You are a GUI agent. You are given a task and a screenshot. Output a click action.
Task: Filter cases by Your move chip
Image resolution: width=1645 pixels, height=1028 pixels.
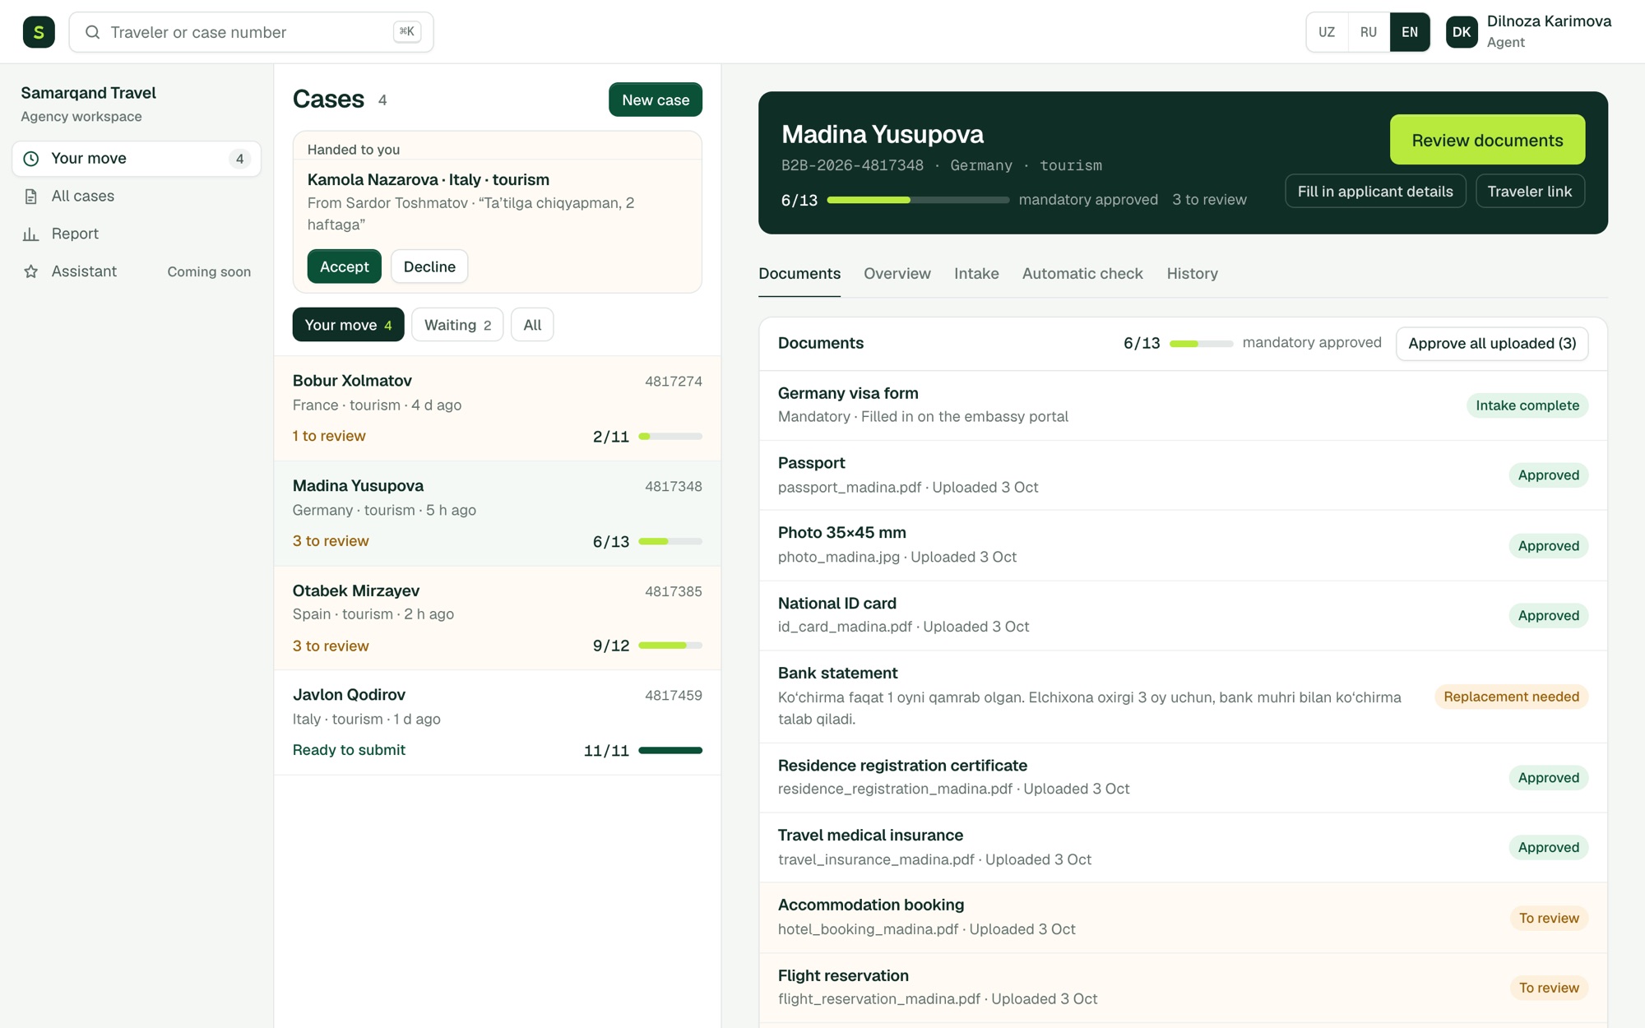coord(348,325)
